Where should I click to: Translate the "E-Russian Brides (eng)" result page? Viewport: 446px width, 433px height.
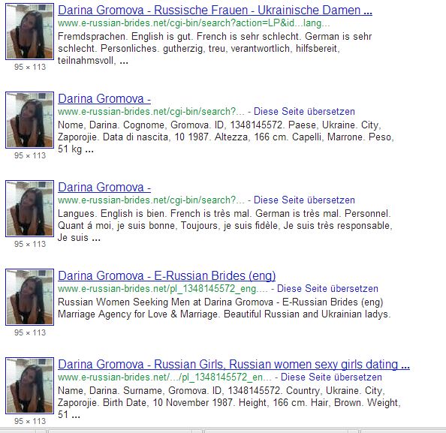pyautogui.click(x=327, y=289)
